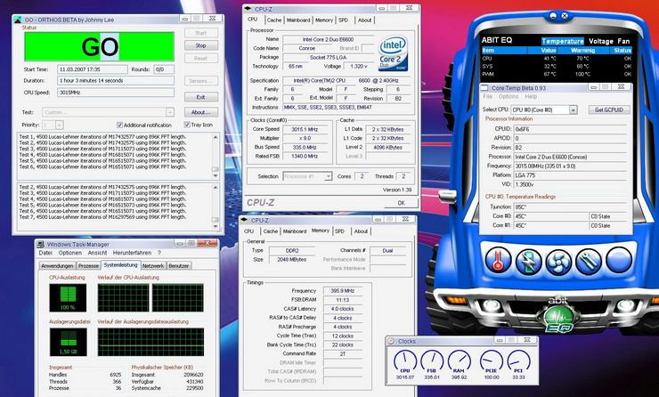Open the voltage lightning icon in ABIT EQ
Image resolution: width=659 pixels, height=397 pixels.
point(528,261)
